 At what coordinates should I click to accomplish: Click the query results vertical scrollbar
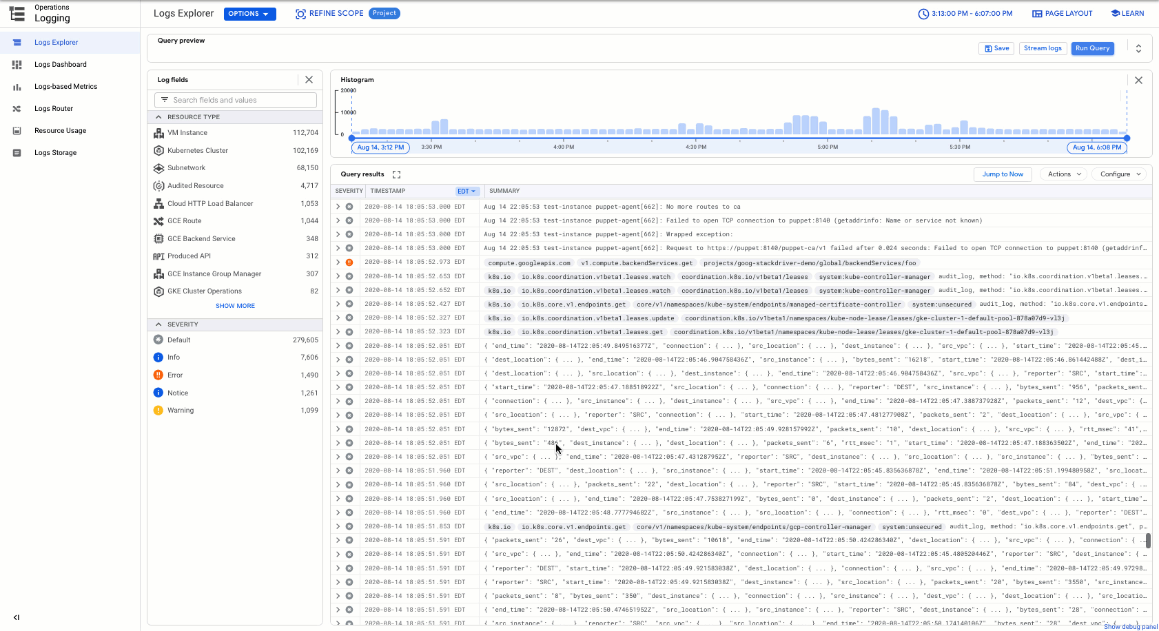1148,540
